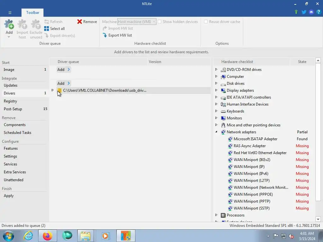The image size is (323, 242).
Task: Click the Display adapters icon
Action: (x=223, y=90)
